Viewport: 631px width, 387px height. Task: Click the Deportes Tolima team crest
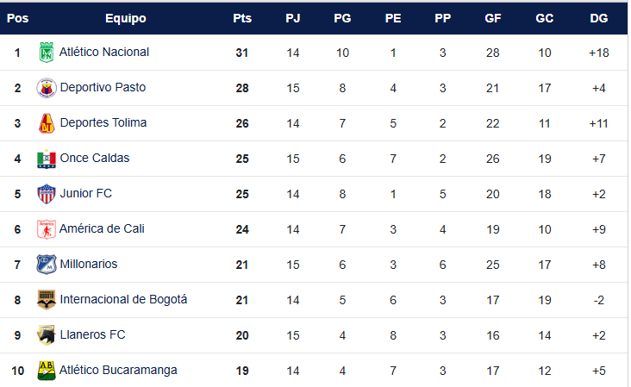[47, 123]
